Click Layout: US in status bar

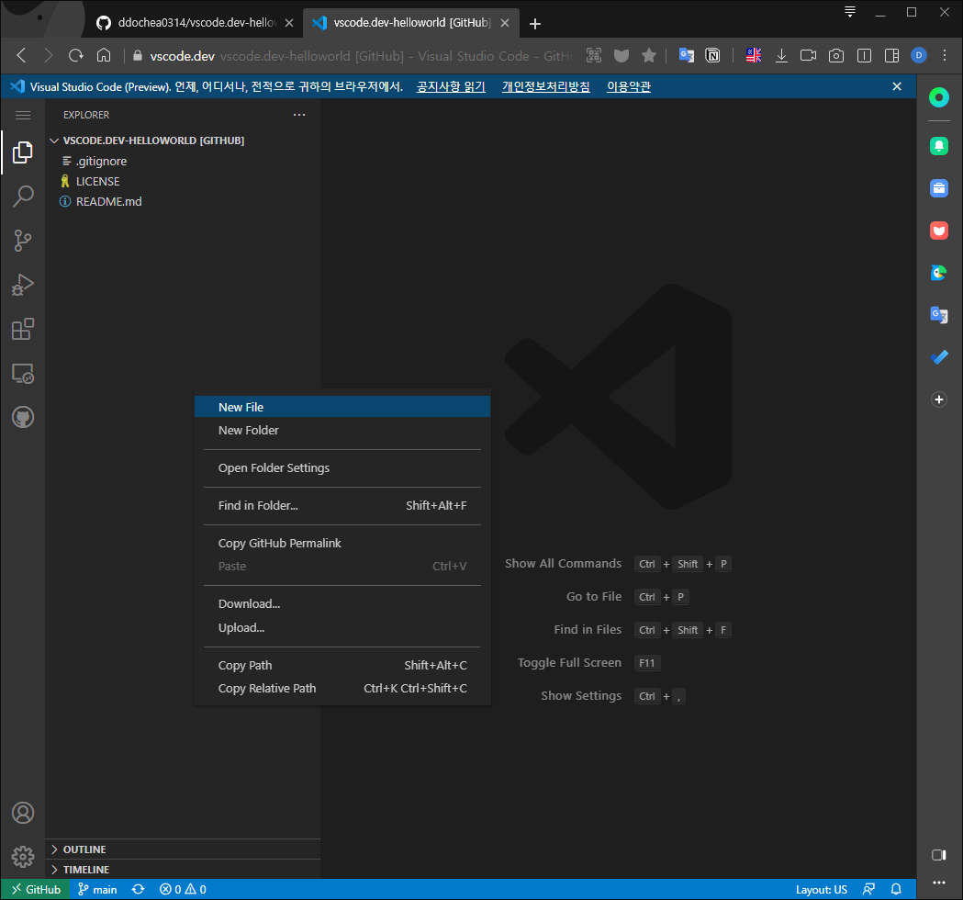coord(821,889)
